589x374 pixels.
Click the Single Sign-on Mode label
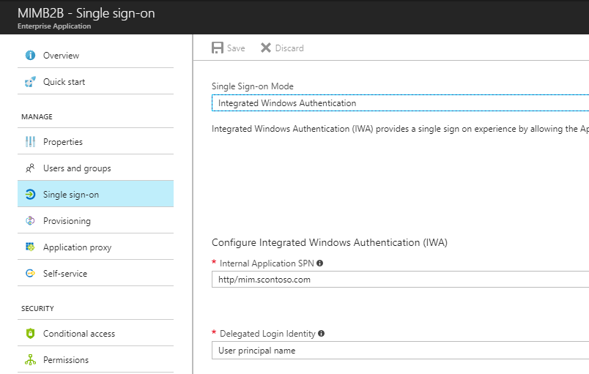(x=253, y=86)
